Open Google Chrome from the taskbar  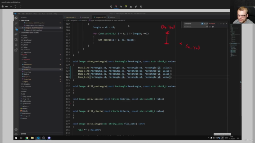click(27, 138)
